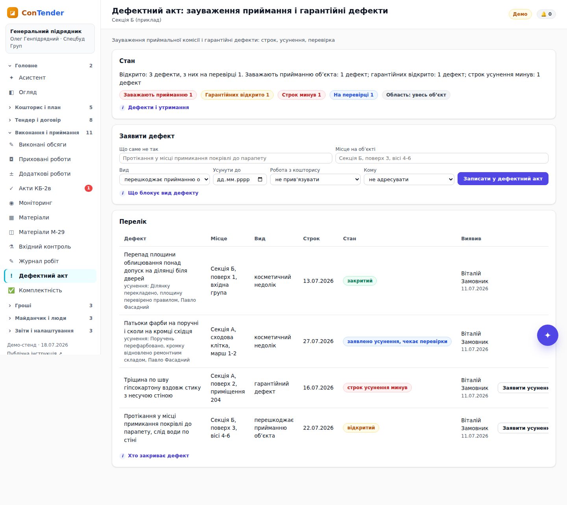Screen dimensions: 567x505
Task: Click the floating assistant sparkle button
Action: (547, 335)
